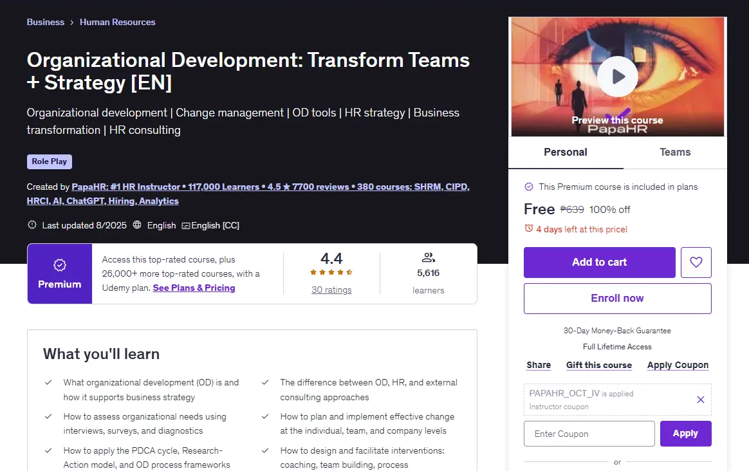Click the star rating icons

coord(331,272)
